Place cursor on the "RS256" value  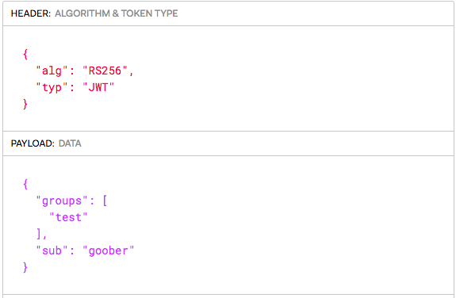(x=105, y=71)
